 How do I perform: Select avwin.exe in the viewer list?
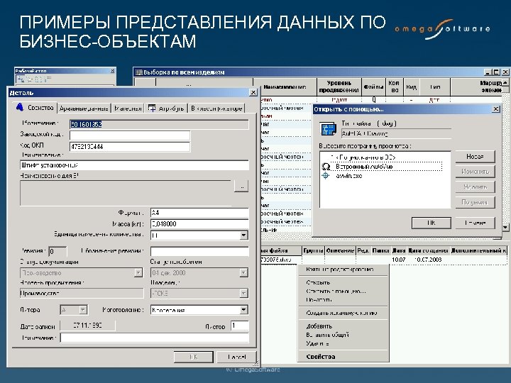pyautogui.click(x=348, y=176)
